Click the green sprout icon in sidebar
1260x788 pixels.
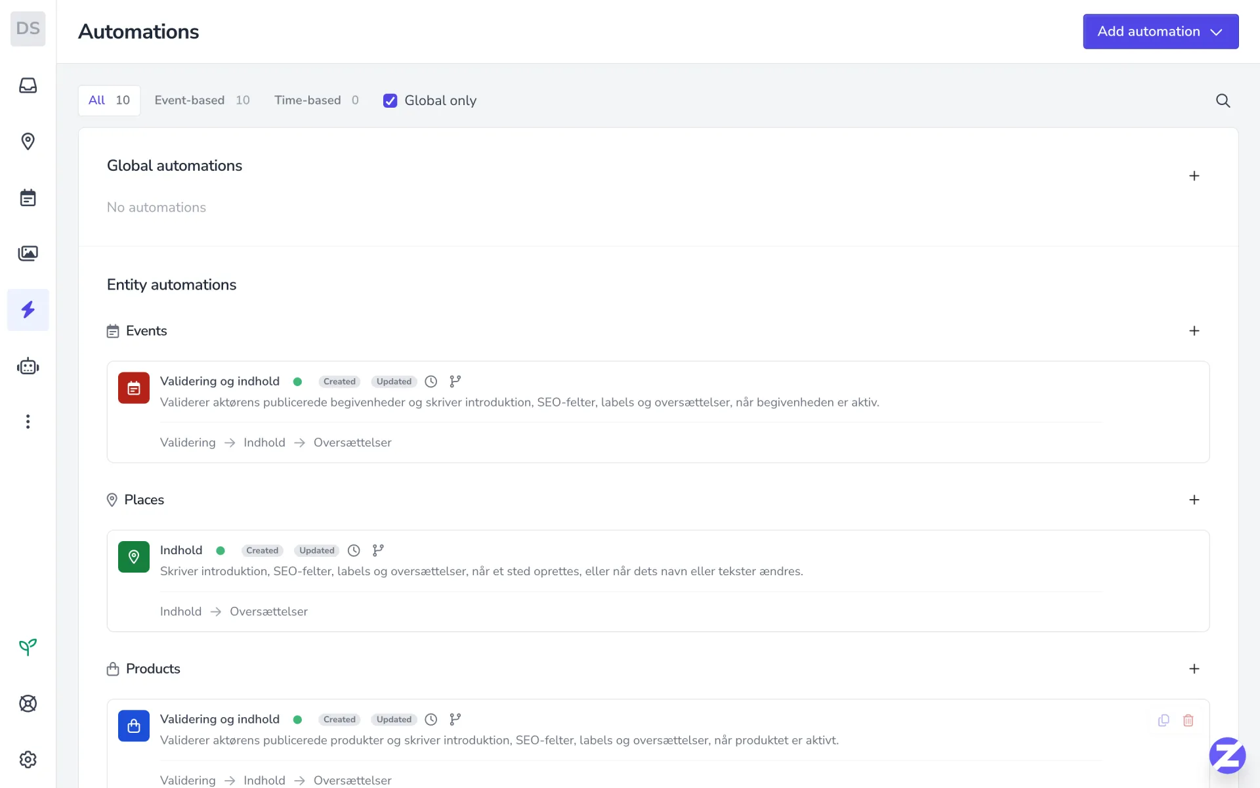[28, 647]
